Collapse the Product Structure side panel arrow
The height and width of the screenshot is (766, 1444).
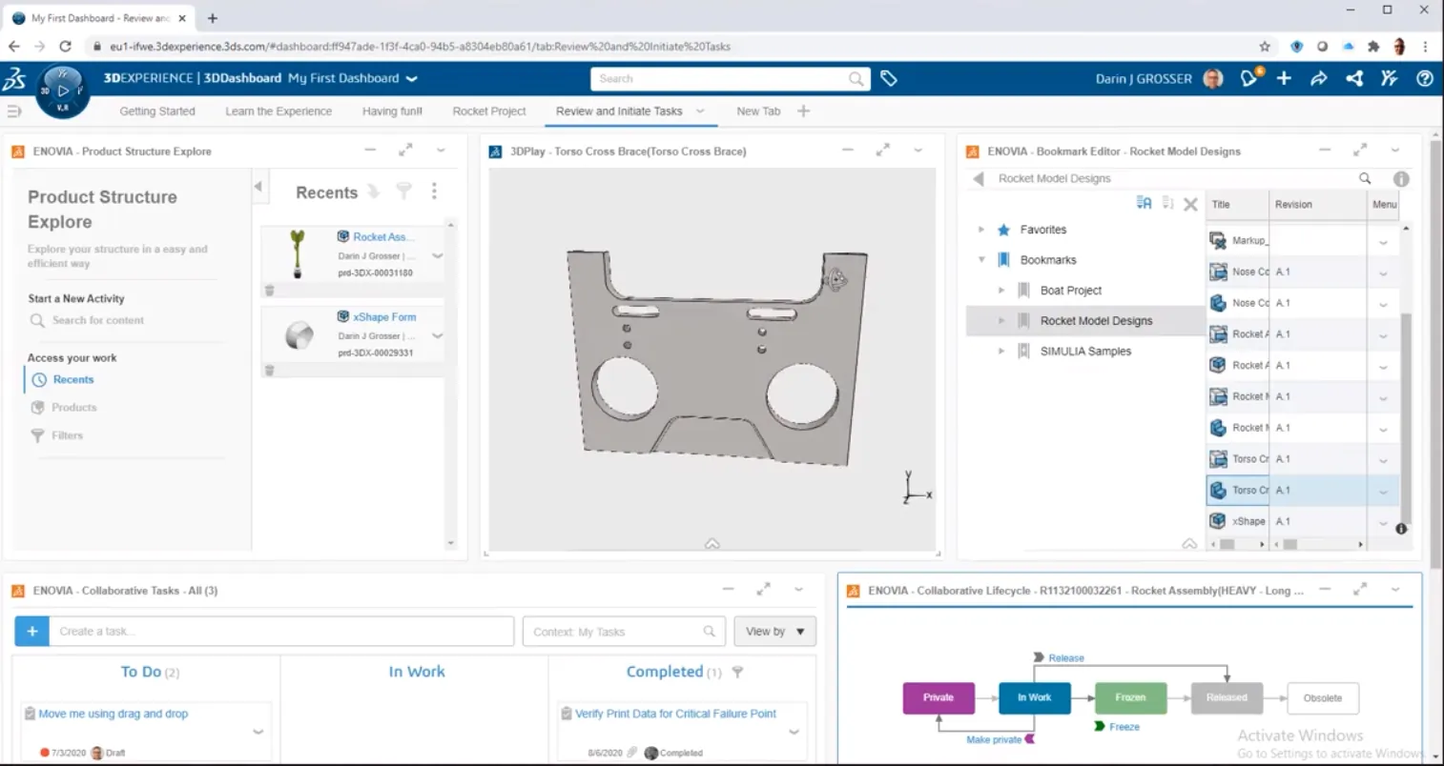point(258,187)
